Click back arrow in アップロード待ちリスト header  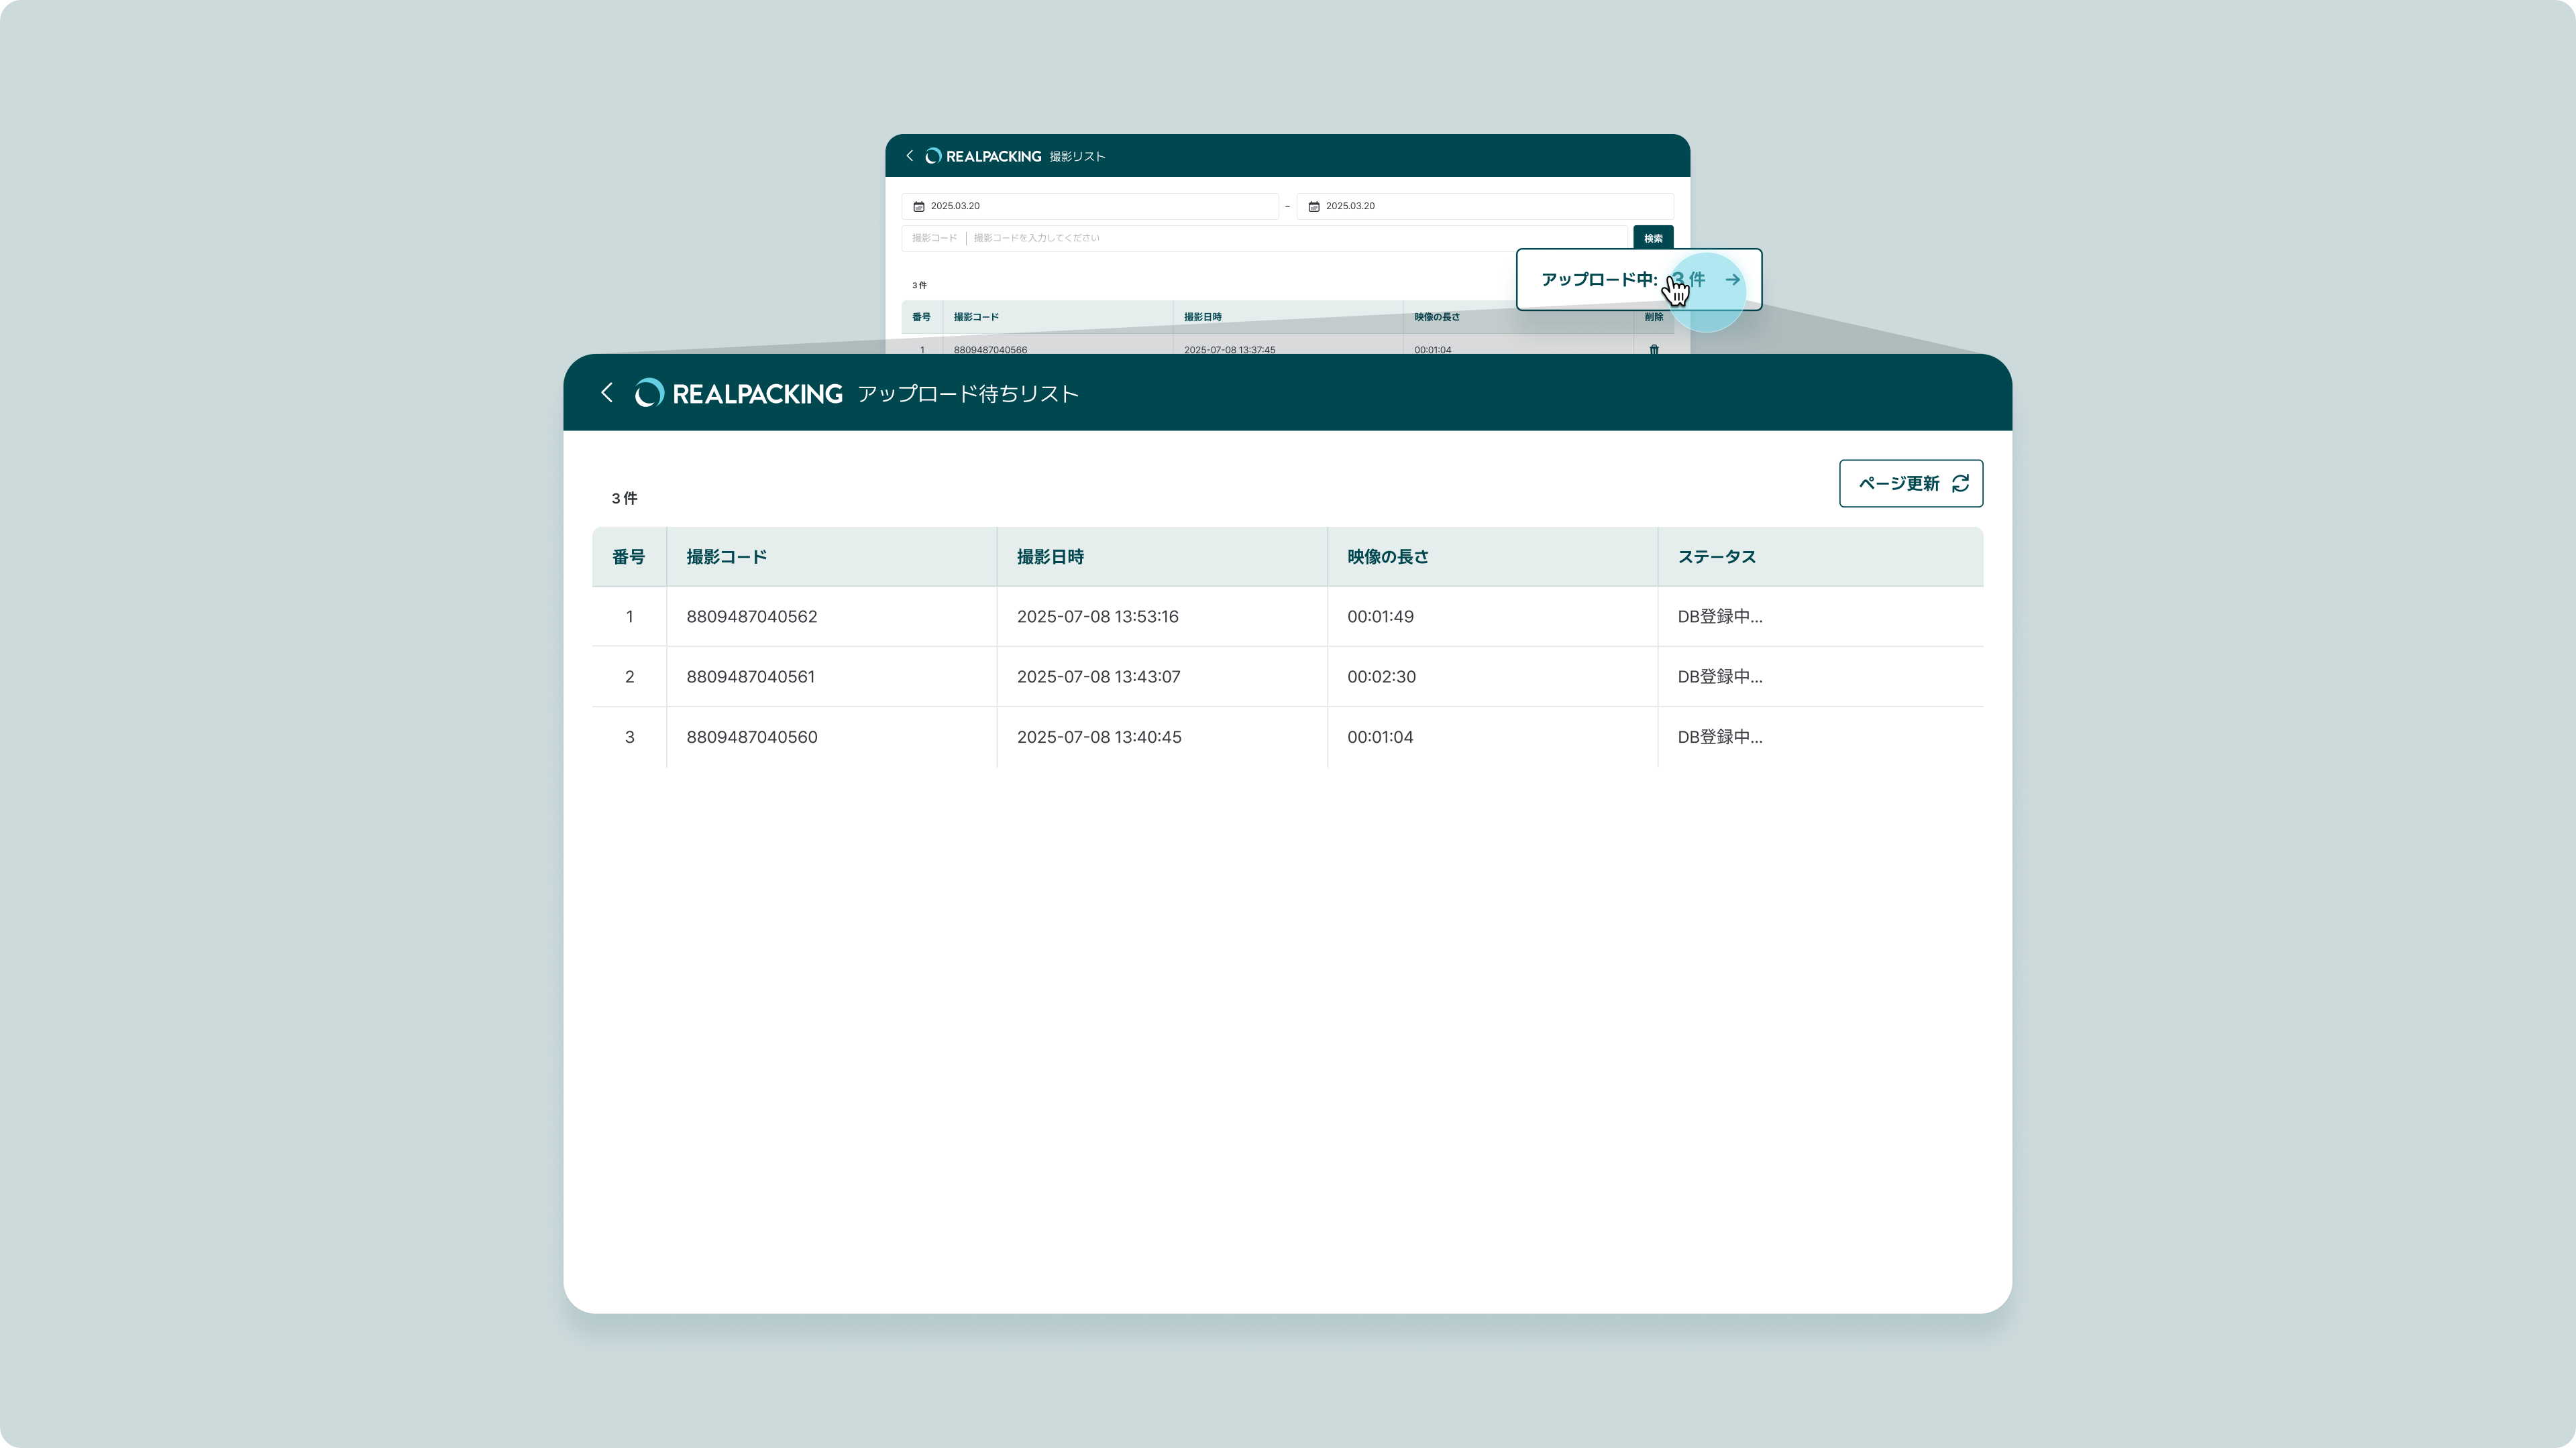coord(606,393)
